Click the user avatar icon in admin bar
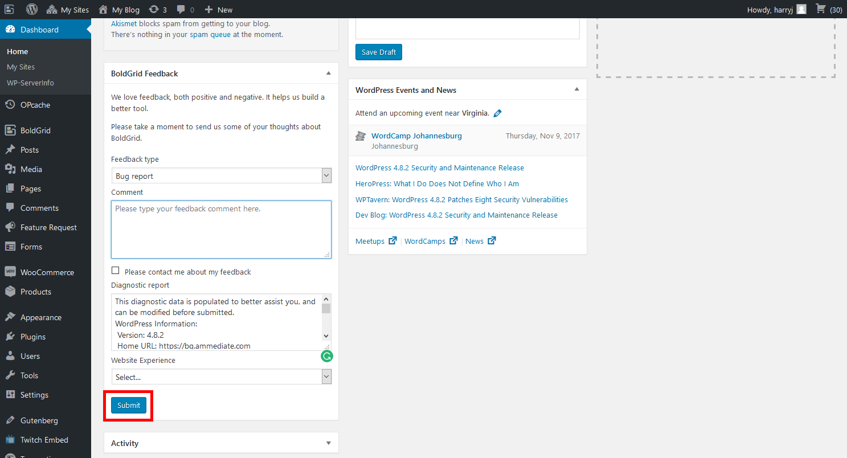Image resolution: width=847 pixels, height=458 pixels. tap(801, 9)
